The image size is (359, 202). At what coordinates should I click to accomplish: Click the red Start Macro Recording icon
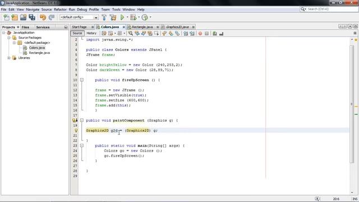[200, 34]
